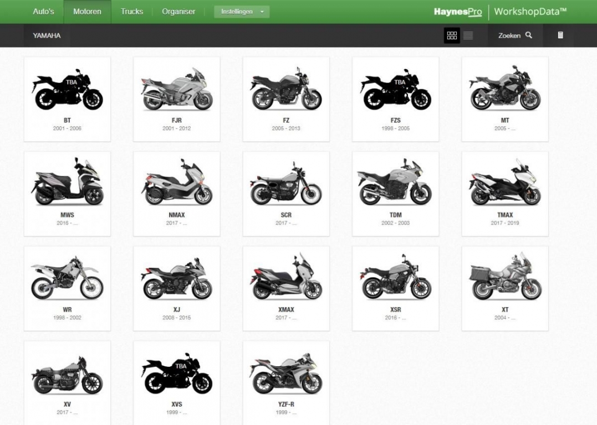Select the TDM motorcycle image
This screenshot has width=597, height=425.
pos(396,183)
